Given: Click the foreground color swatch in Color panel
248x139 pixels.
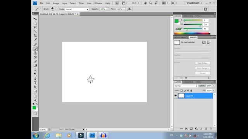Looking at the screenshot, I should 177,21.
